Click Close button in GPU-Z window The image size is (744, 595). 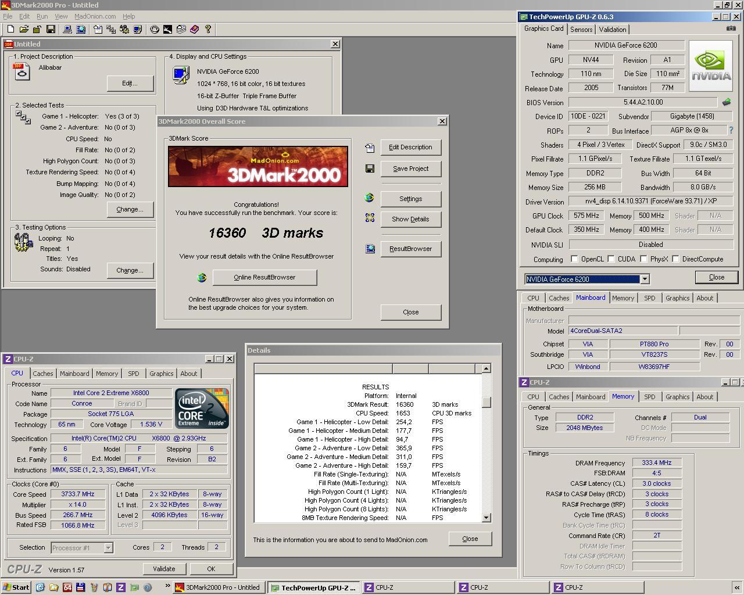pos(716,277)
